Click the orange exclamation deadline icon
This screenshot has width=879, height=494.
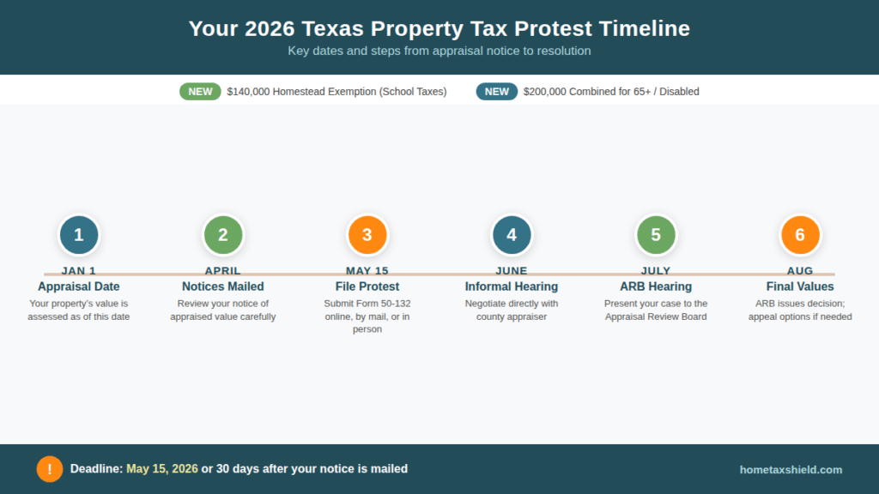pos(50,469)
